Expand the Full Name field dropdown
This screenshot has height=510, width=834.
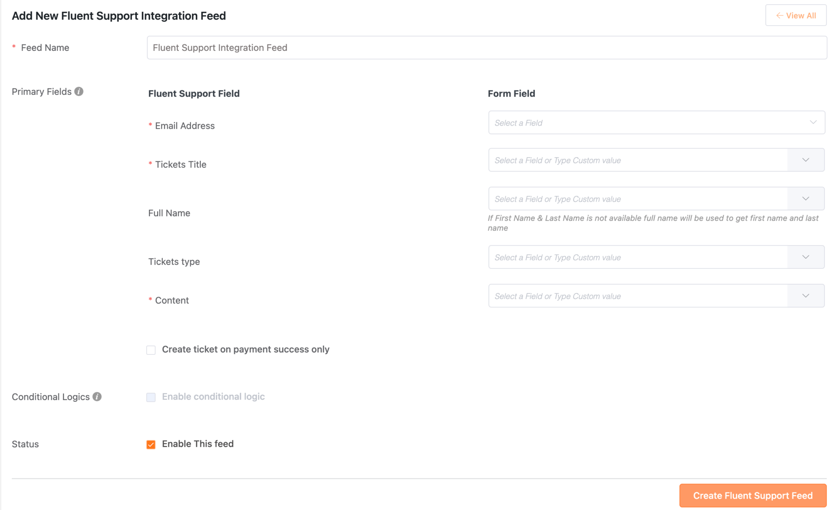805,198
